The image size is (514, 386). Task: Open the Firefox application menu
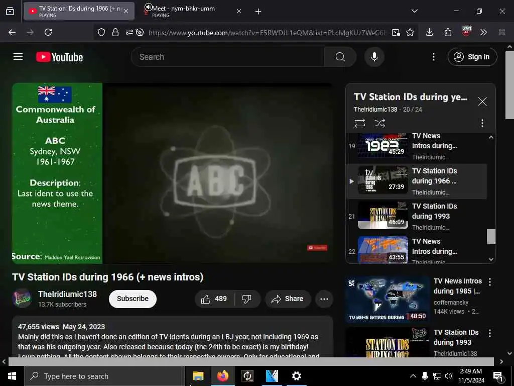(x=501, y=32)
